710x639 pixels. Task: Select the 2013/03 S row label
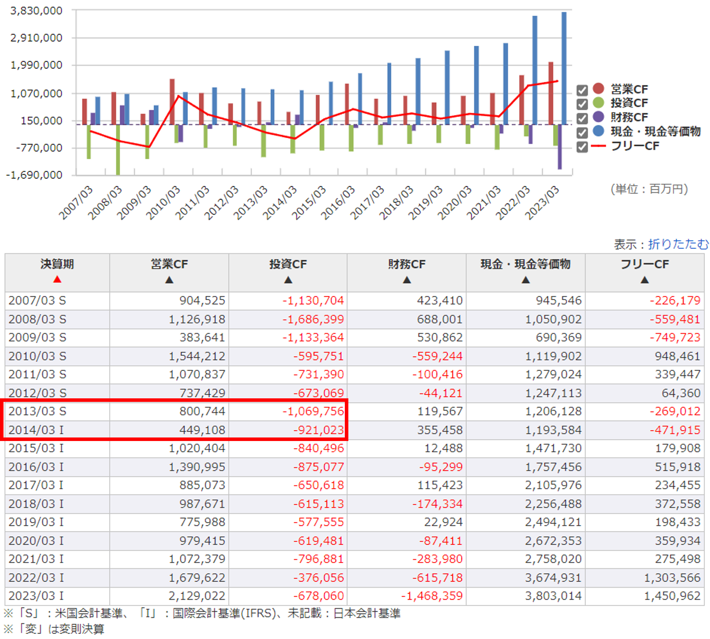tap(38, 411)
